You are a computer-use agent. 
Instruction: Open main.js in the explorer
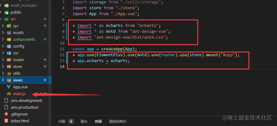pos(19,94)
